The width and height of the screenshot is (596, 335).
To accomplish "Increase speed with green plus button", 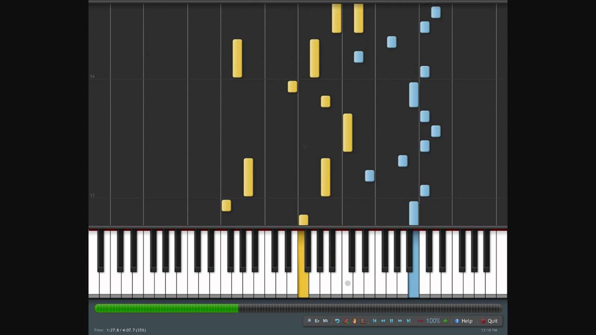I will [445, 321].
